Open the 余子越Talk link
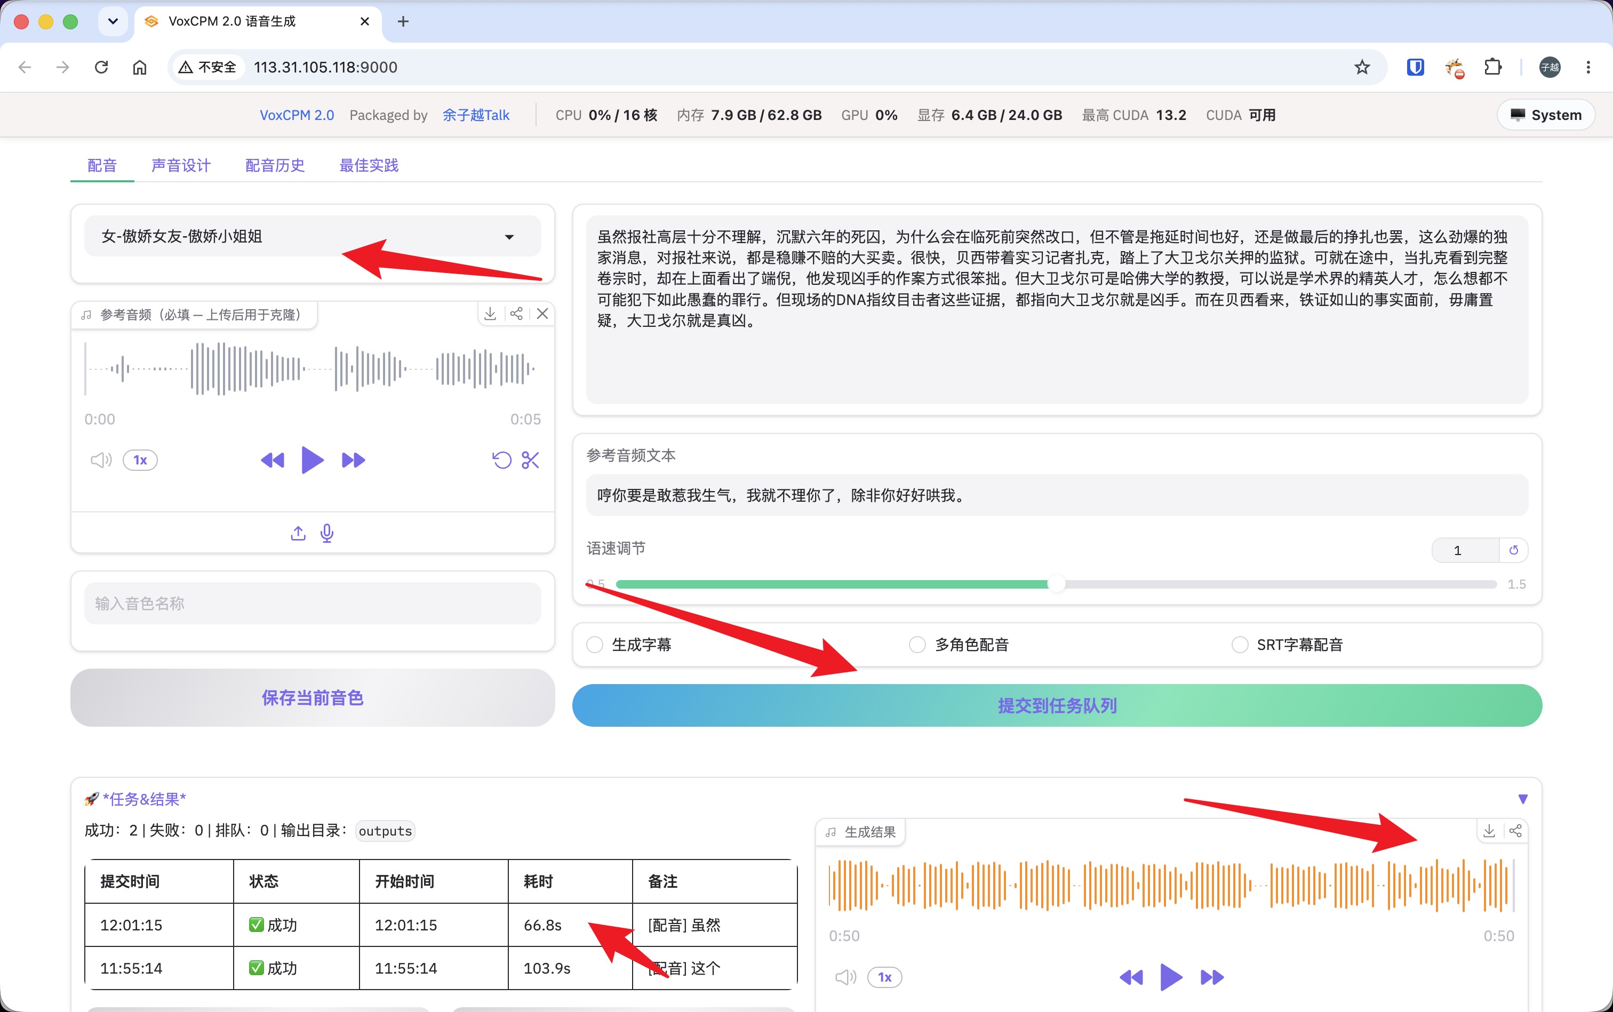Image resolution: width=1613 pixels, height=1012 pixels. 475,115
